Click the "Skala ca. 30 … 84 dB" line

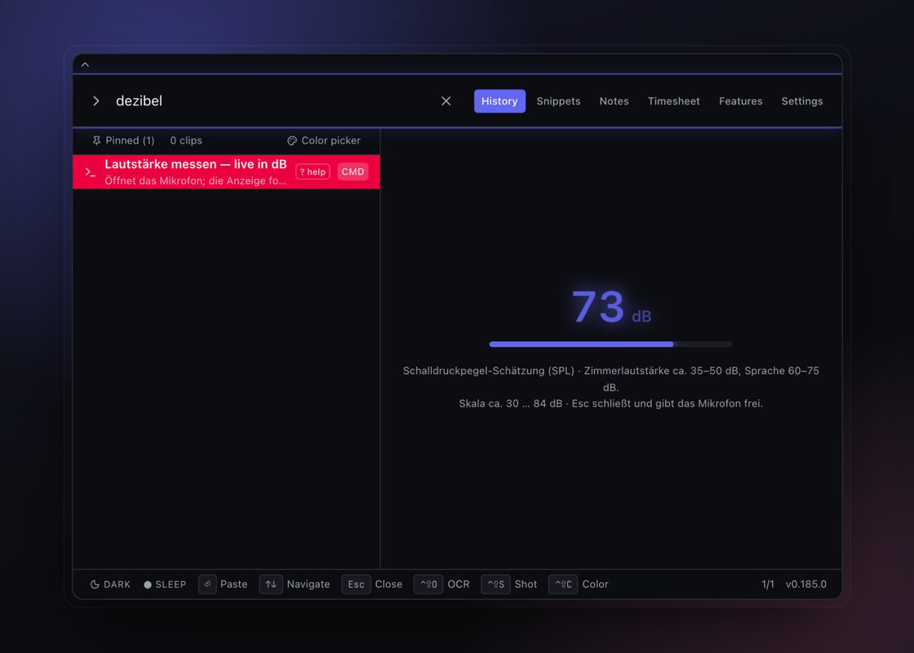(x=611, y=403)
